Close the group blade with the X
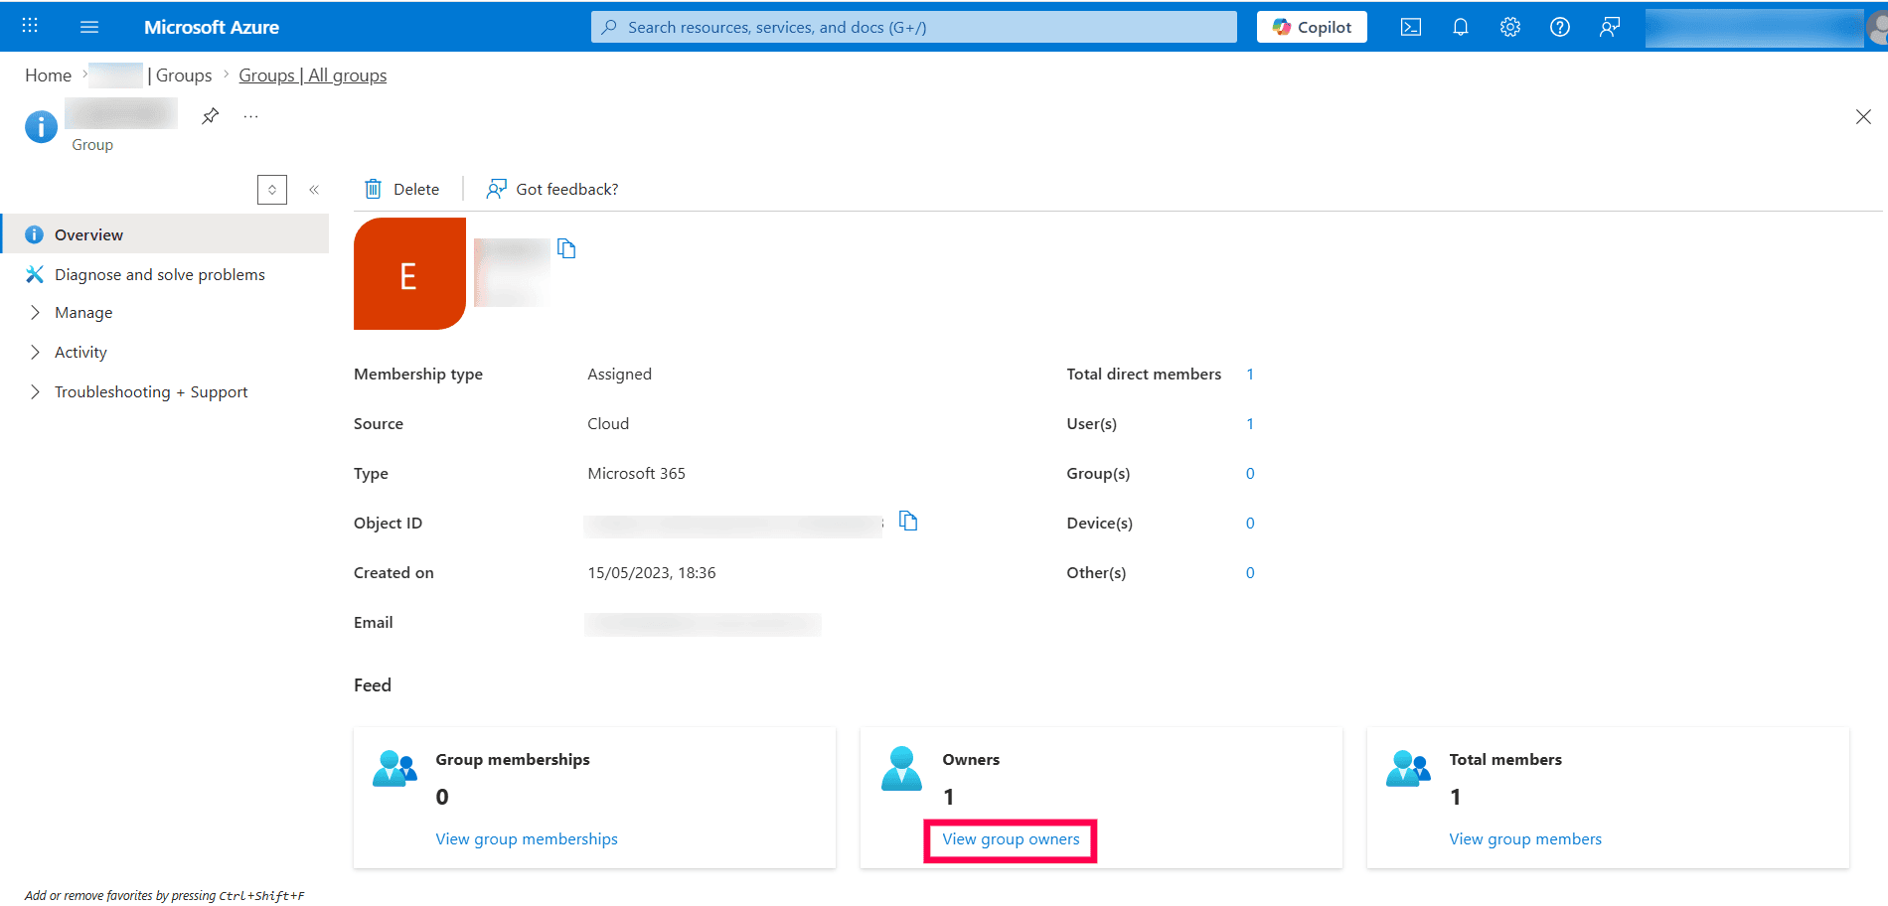Image resolution: width=1888 pixels, height=906 pixels. pyautogui.click(x=1863, y=117)
